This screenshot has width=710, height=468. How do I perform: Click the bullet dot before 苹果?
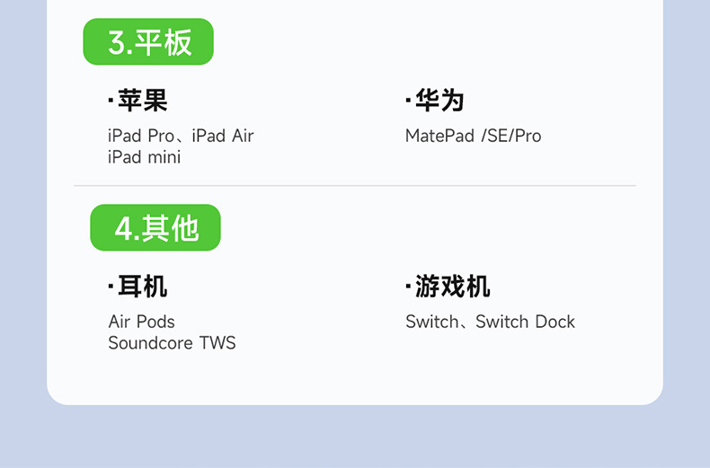tap(111, 100)
